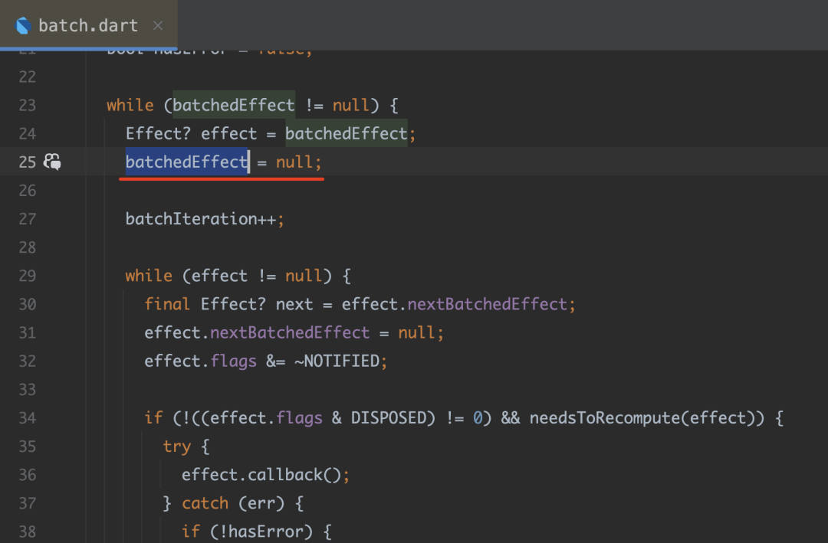Image resolution: width=828 pixels, height=543 pixels.
Task: Click line number 23 in the gutter
Action: 27,105
